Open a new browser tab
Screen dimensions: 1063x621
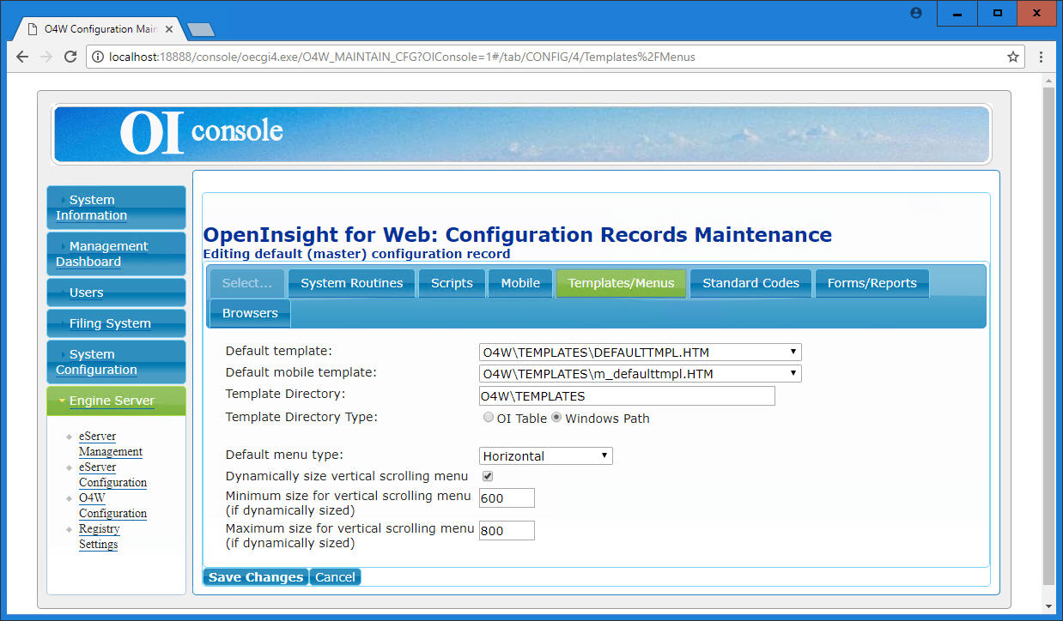[201, 30]
